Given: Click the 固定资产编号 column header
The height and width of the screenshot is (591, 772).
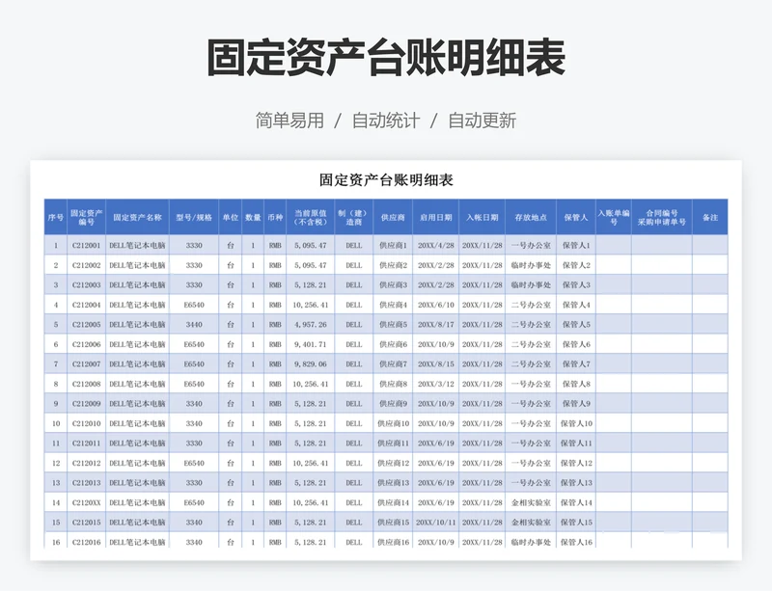Looking at the screenshot, I should tap(87, 218).
